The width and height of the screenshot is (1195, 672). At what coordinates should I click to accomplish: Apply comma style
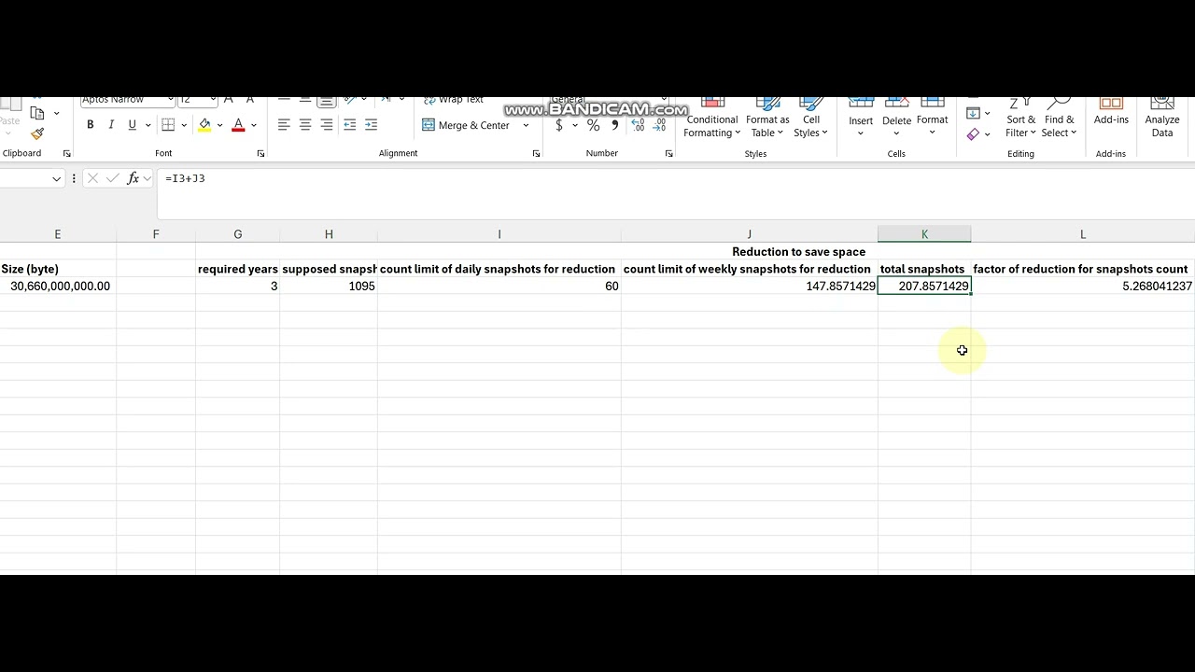pyautogui.click(x=614, y=125)
